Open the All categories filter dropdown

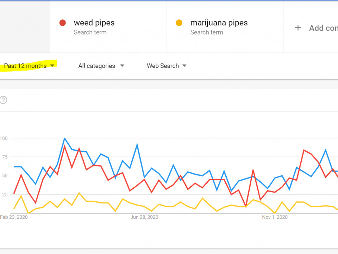click(96, 66)
